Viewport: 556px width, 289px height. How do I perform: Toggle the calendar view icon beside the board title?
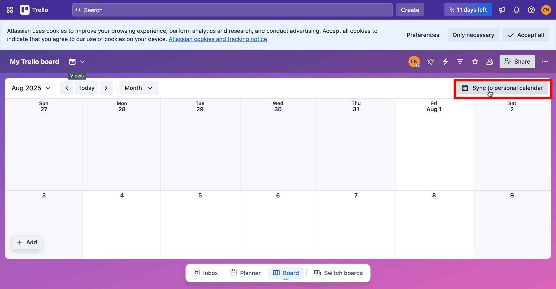click(x=72, y=62)
